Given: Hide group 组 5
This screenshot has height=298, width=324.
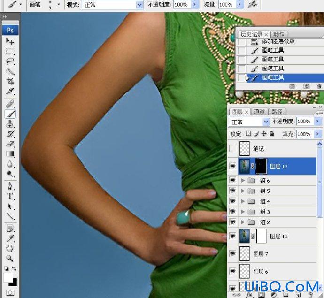Looking at the screenshot, I should 232,191.
